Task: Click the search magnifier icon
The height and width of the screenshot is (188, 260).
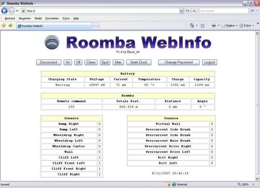Action: [252, 11]
